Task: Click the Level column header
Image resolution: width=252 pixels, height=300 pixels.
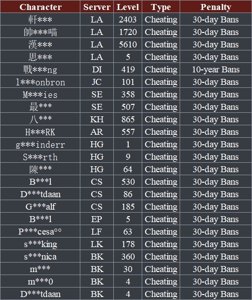Action: (x=128, y=7)
